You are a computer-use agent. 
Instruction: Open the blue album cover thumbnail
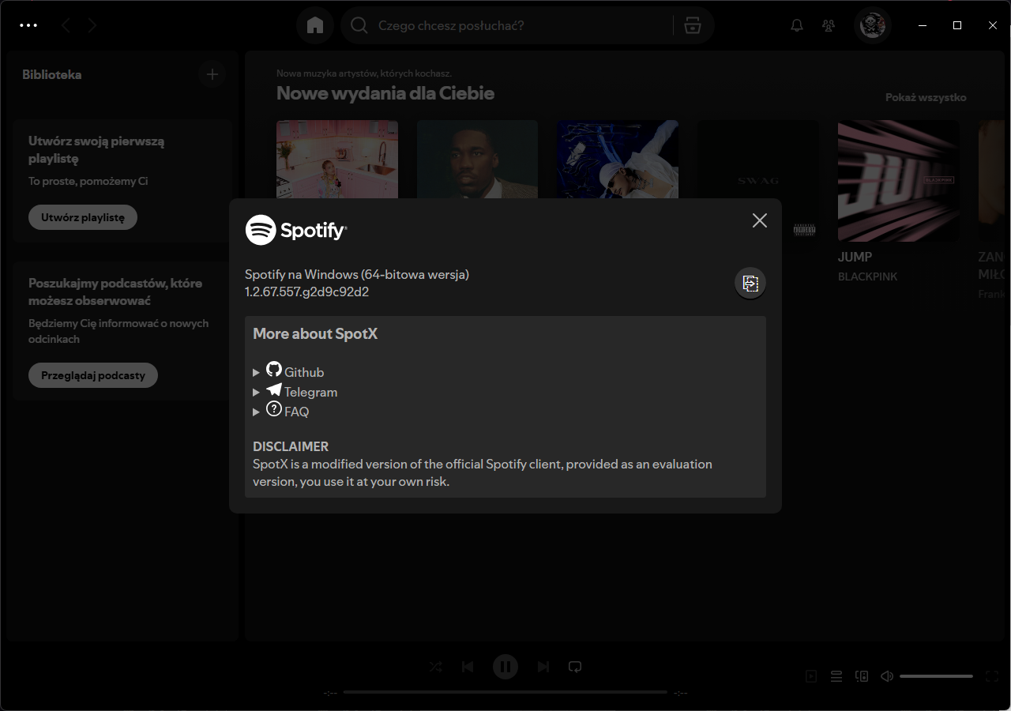point(618,159)
